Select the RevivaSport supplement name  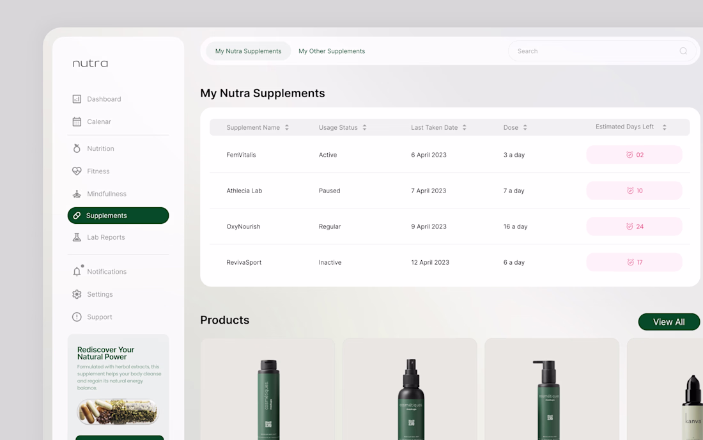coord(244,262)
